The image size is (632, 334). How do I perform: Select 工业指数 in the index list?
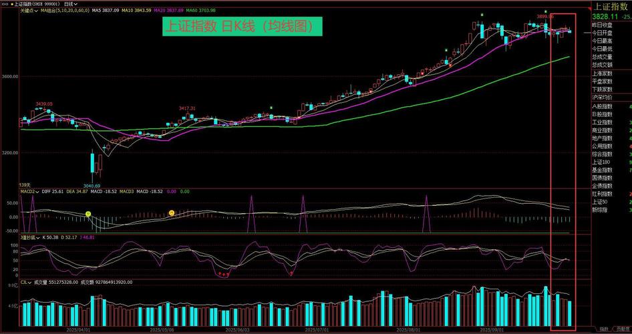[603, 122]
